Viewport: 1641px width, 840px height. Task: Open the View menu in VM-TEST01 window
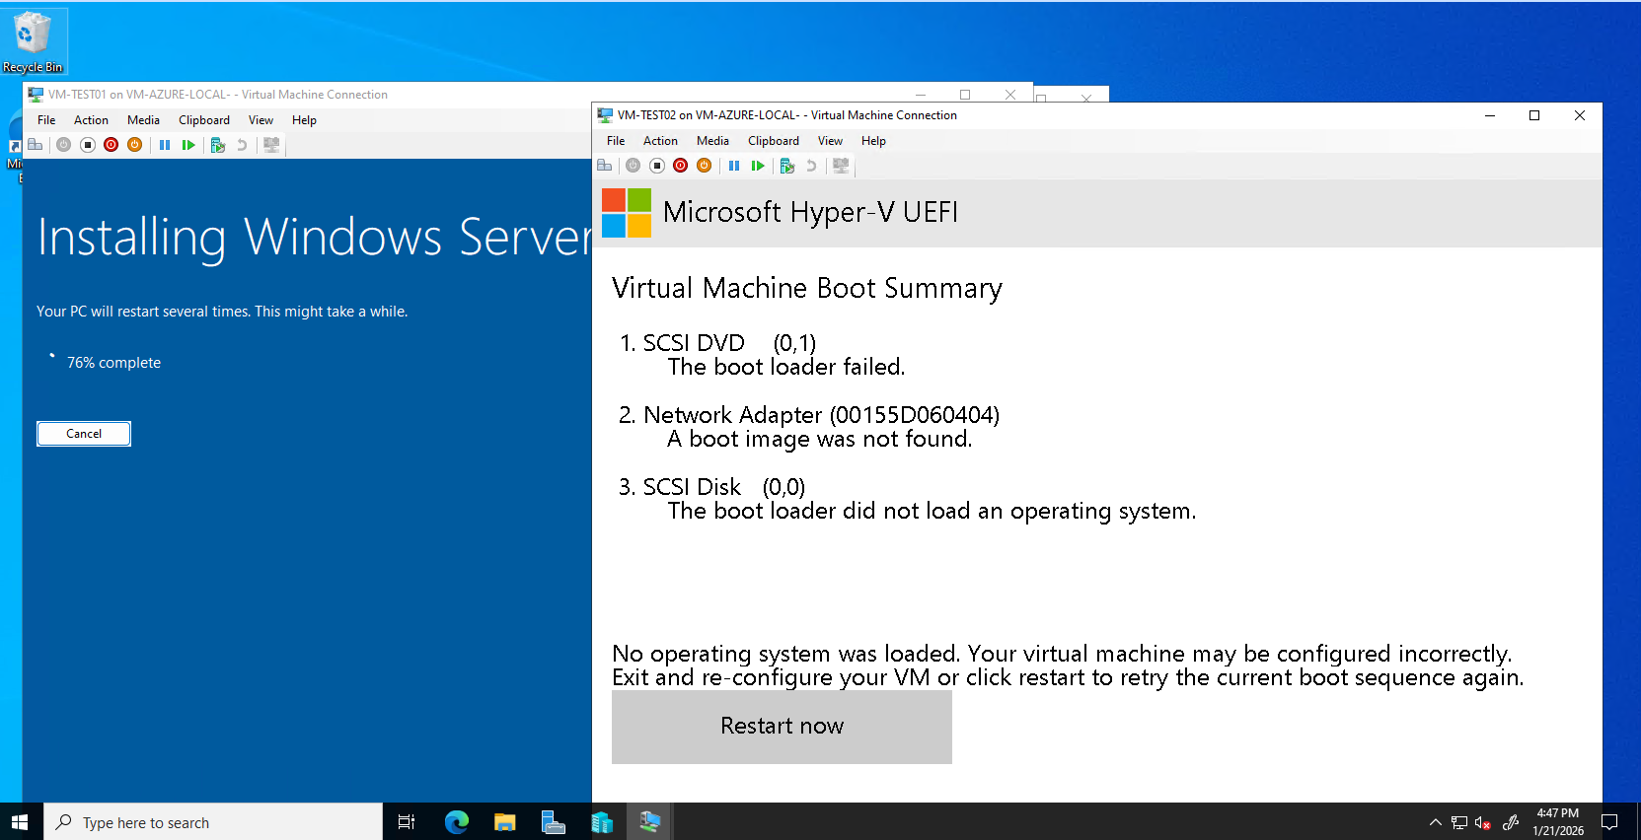(261, 120)
